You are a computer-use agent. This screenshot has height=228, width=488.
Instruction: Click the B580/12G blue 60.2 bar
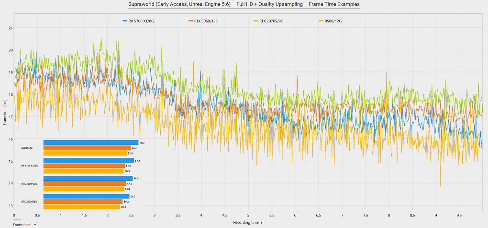(91, 143)
